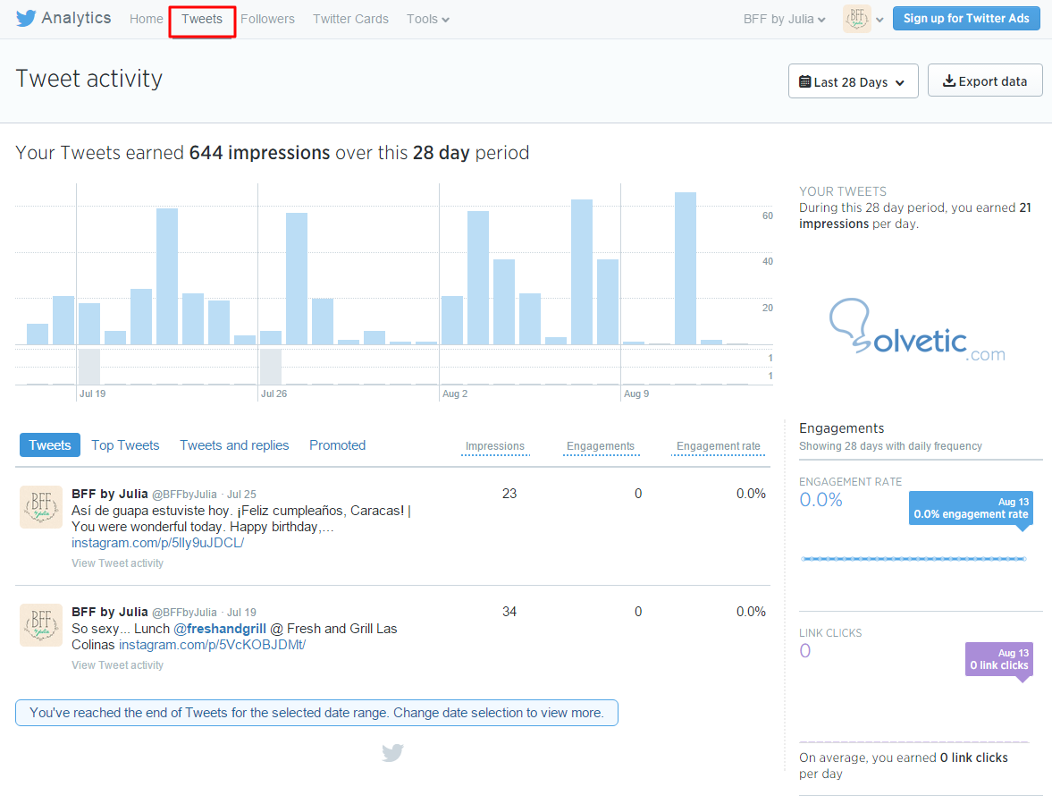Image resolution: width=1052 pixels, height=804 pixels.
Task: Click the Aug 13 engagement rate tooltip
Action: coord(971,508)
